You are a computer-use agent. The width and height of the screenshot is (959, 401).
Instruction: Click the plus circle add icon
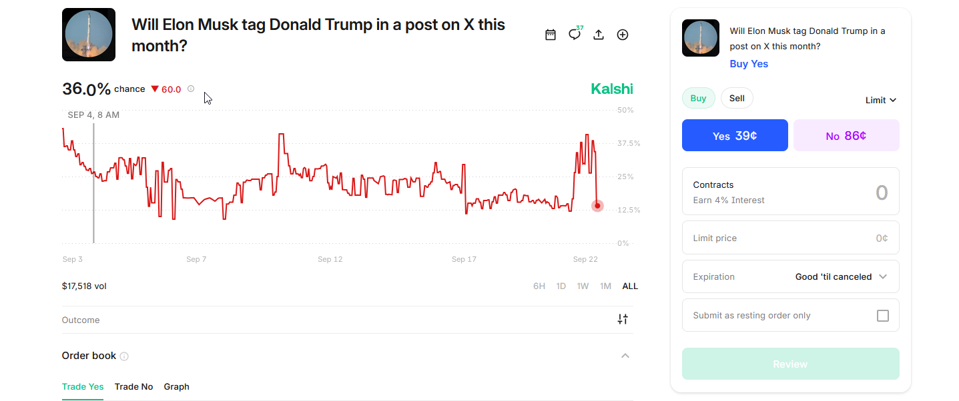(x=623, y=35)
